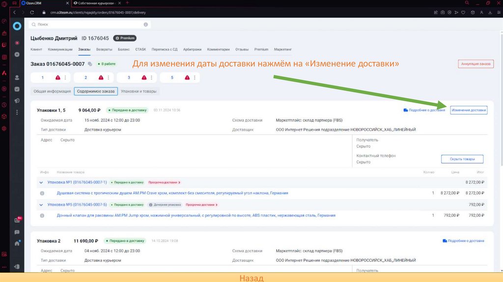
Task: Open the three-dot menu on package chip 3
Action: (x=151, y=78)
